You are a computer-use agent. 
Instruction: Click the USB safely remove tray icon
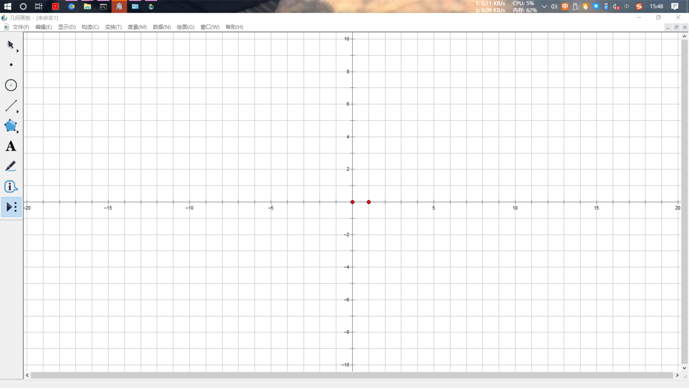point(576,7)
